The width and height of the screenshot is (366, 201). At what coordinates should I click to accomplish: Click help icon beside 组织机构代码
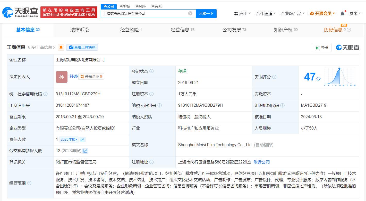pyautogui.click(x=283, y=105)
